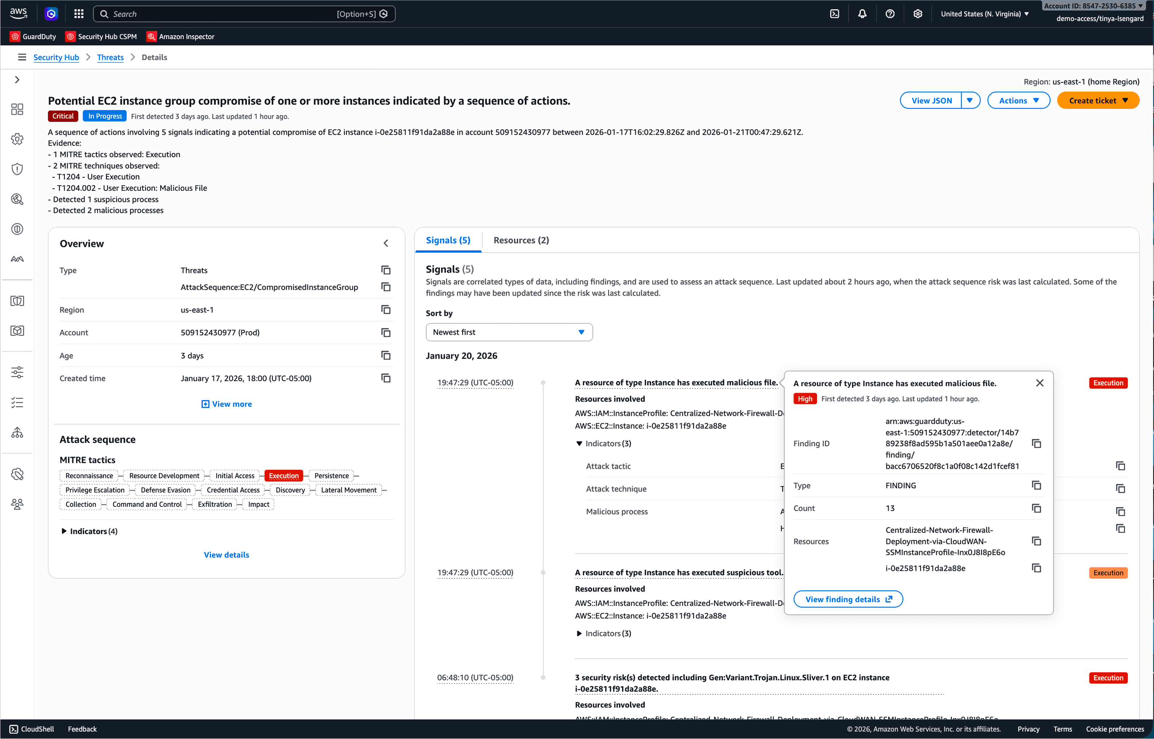
Task: Open the notifications bell
Action: 863,14
